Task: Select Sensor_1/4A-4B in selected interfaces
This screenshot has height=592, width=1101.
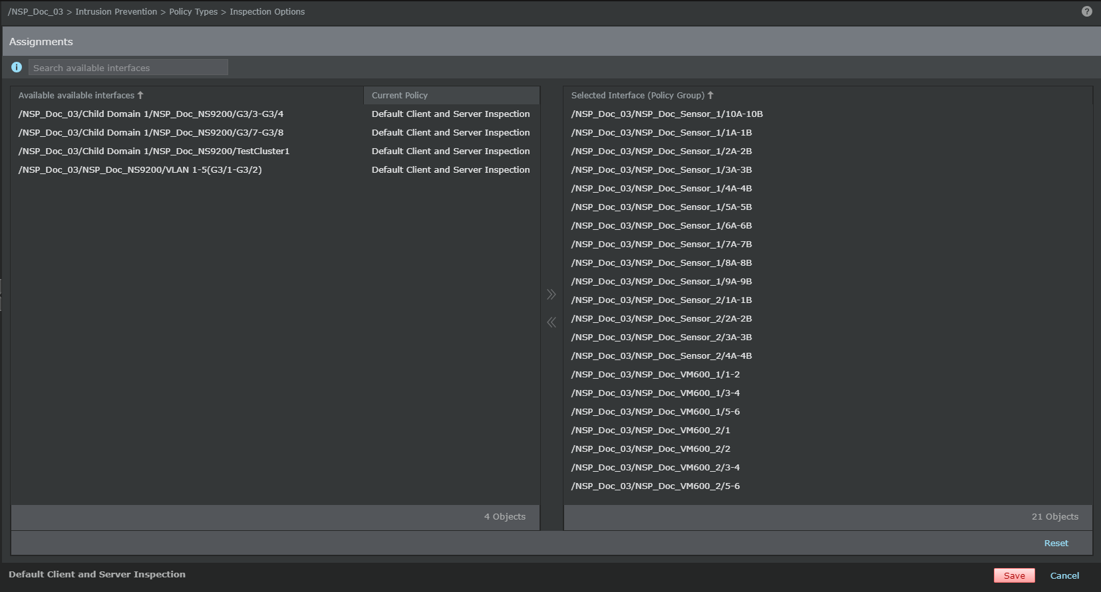Action: click(828, 188)
